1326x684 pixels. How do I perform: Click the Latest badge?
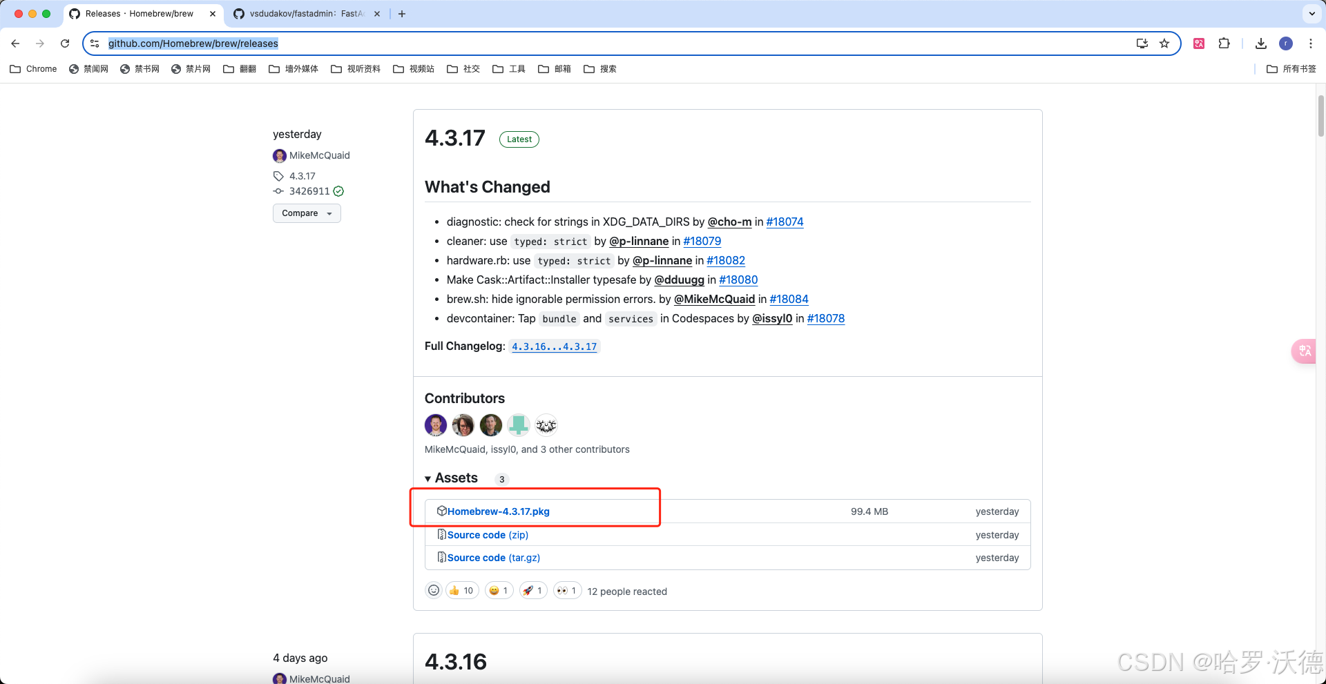519,139
